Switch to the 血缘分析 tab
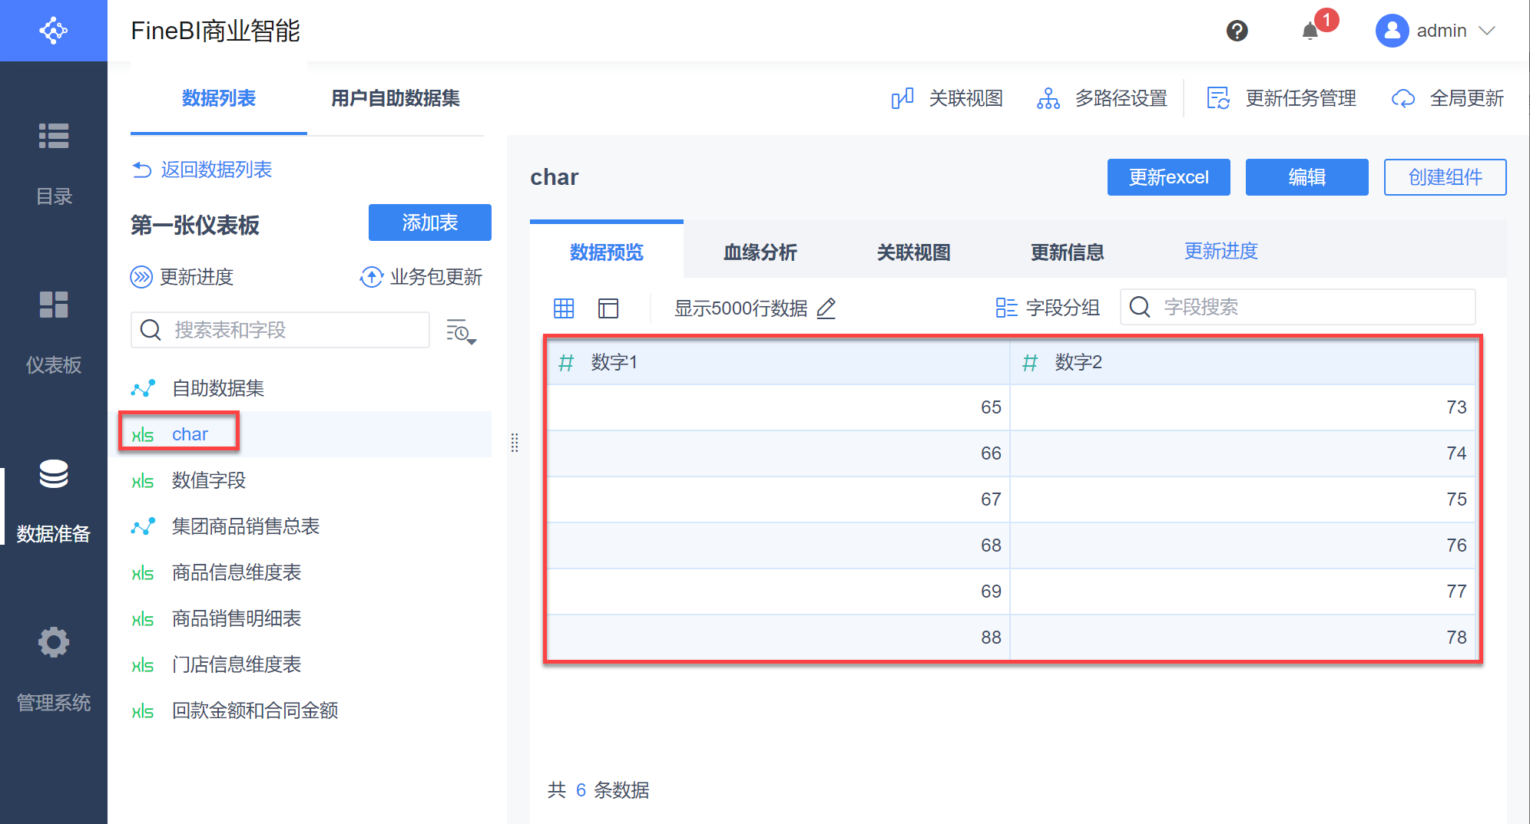 click(x=760, y=252)
